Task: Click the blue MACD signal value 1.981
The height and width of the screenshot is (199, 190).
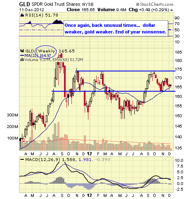Action: pos(85,160)
